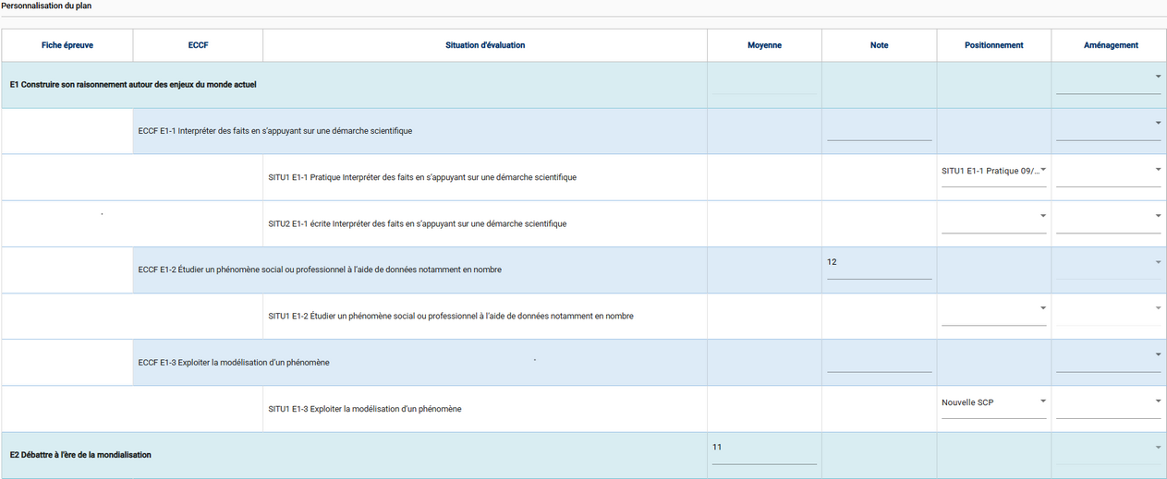The image size is (1167, 479).
Task: Click Moyenne field in E1 row
Action: [764, 84]
